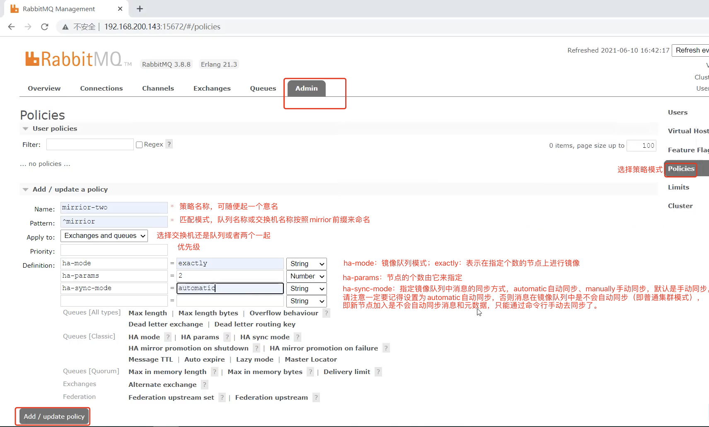Open help for Overflow behaviour
709x427 pixels.
tap(327, 313)
